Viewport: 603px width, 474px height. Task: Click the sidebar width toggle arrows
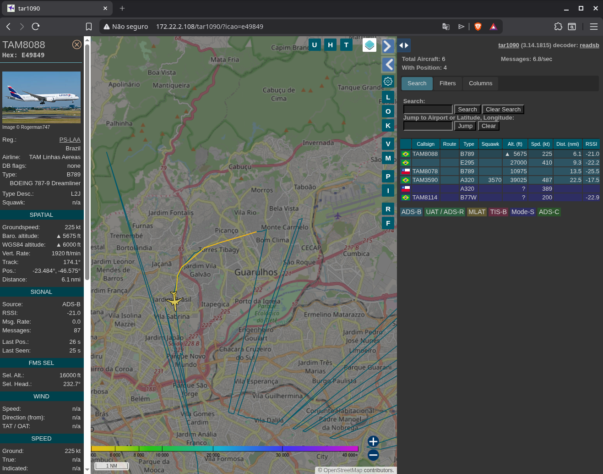[x=404, y=45]
